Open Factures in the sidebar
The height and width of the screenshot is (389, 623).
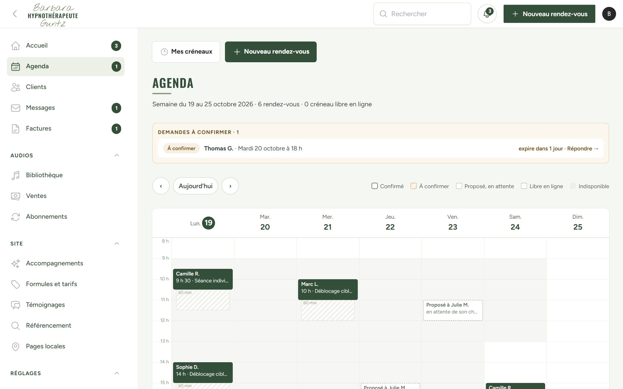click(66, 129)
